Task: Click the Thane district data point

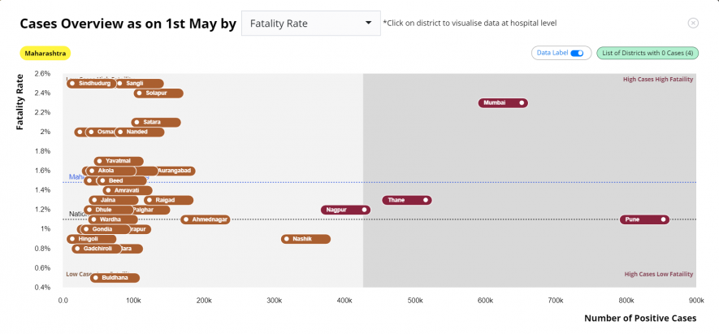Action: (x=426, y=200)
